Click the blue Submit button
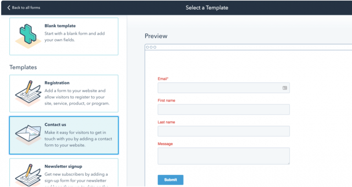The height and width of the screenshot is (187, 352). pyautogui.click(x=170, y=180)
